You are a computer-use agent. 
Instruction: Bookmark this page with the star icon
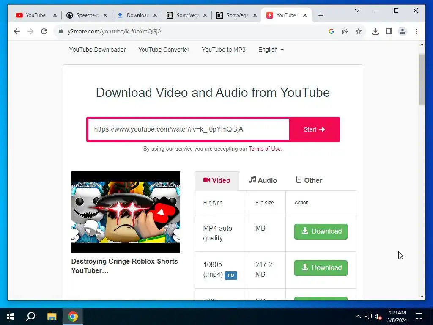coord(359,31)
